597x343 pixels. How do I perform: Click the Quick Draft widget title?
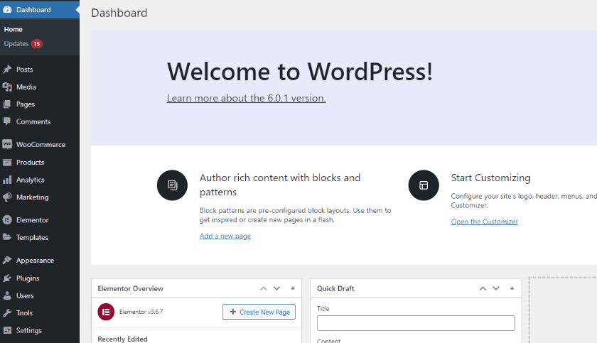click(x=335, y=288)
